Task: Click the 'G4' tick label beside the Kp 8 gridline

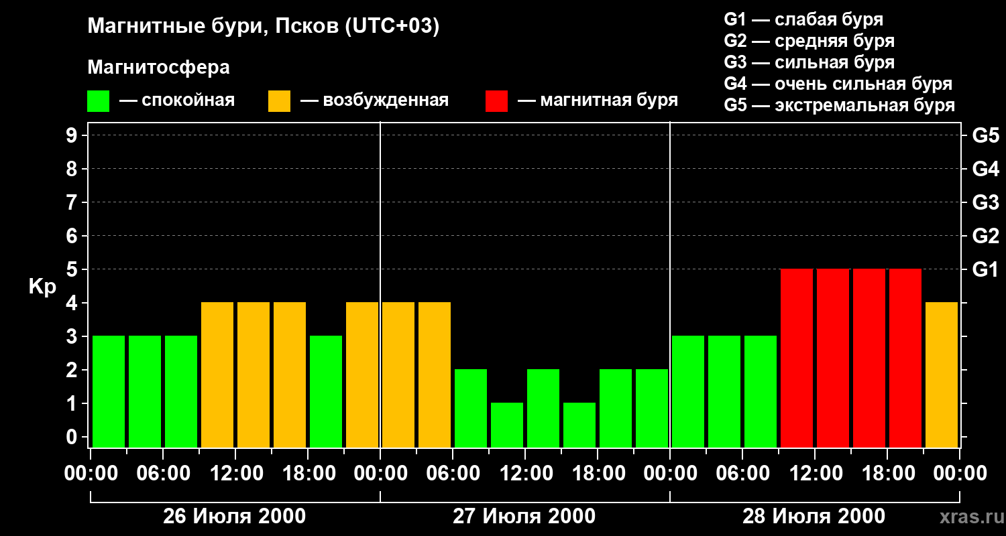Action: point(985,169)
